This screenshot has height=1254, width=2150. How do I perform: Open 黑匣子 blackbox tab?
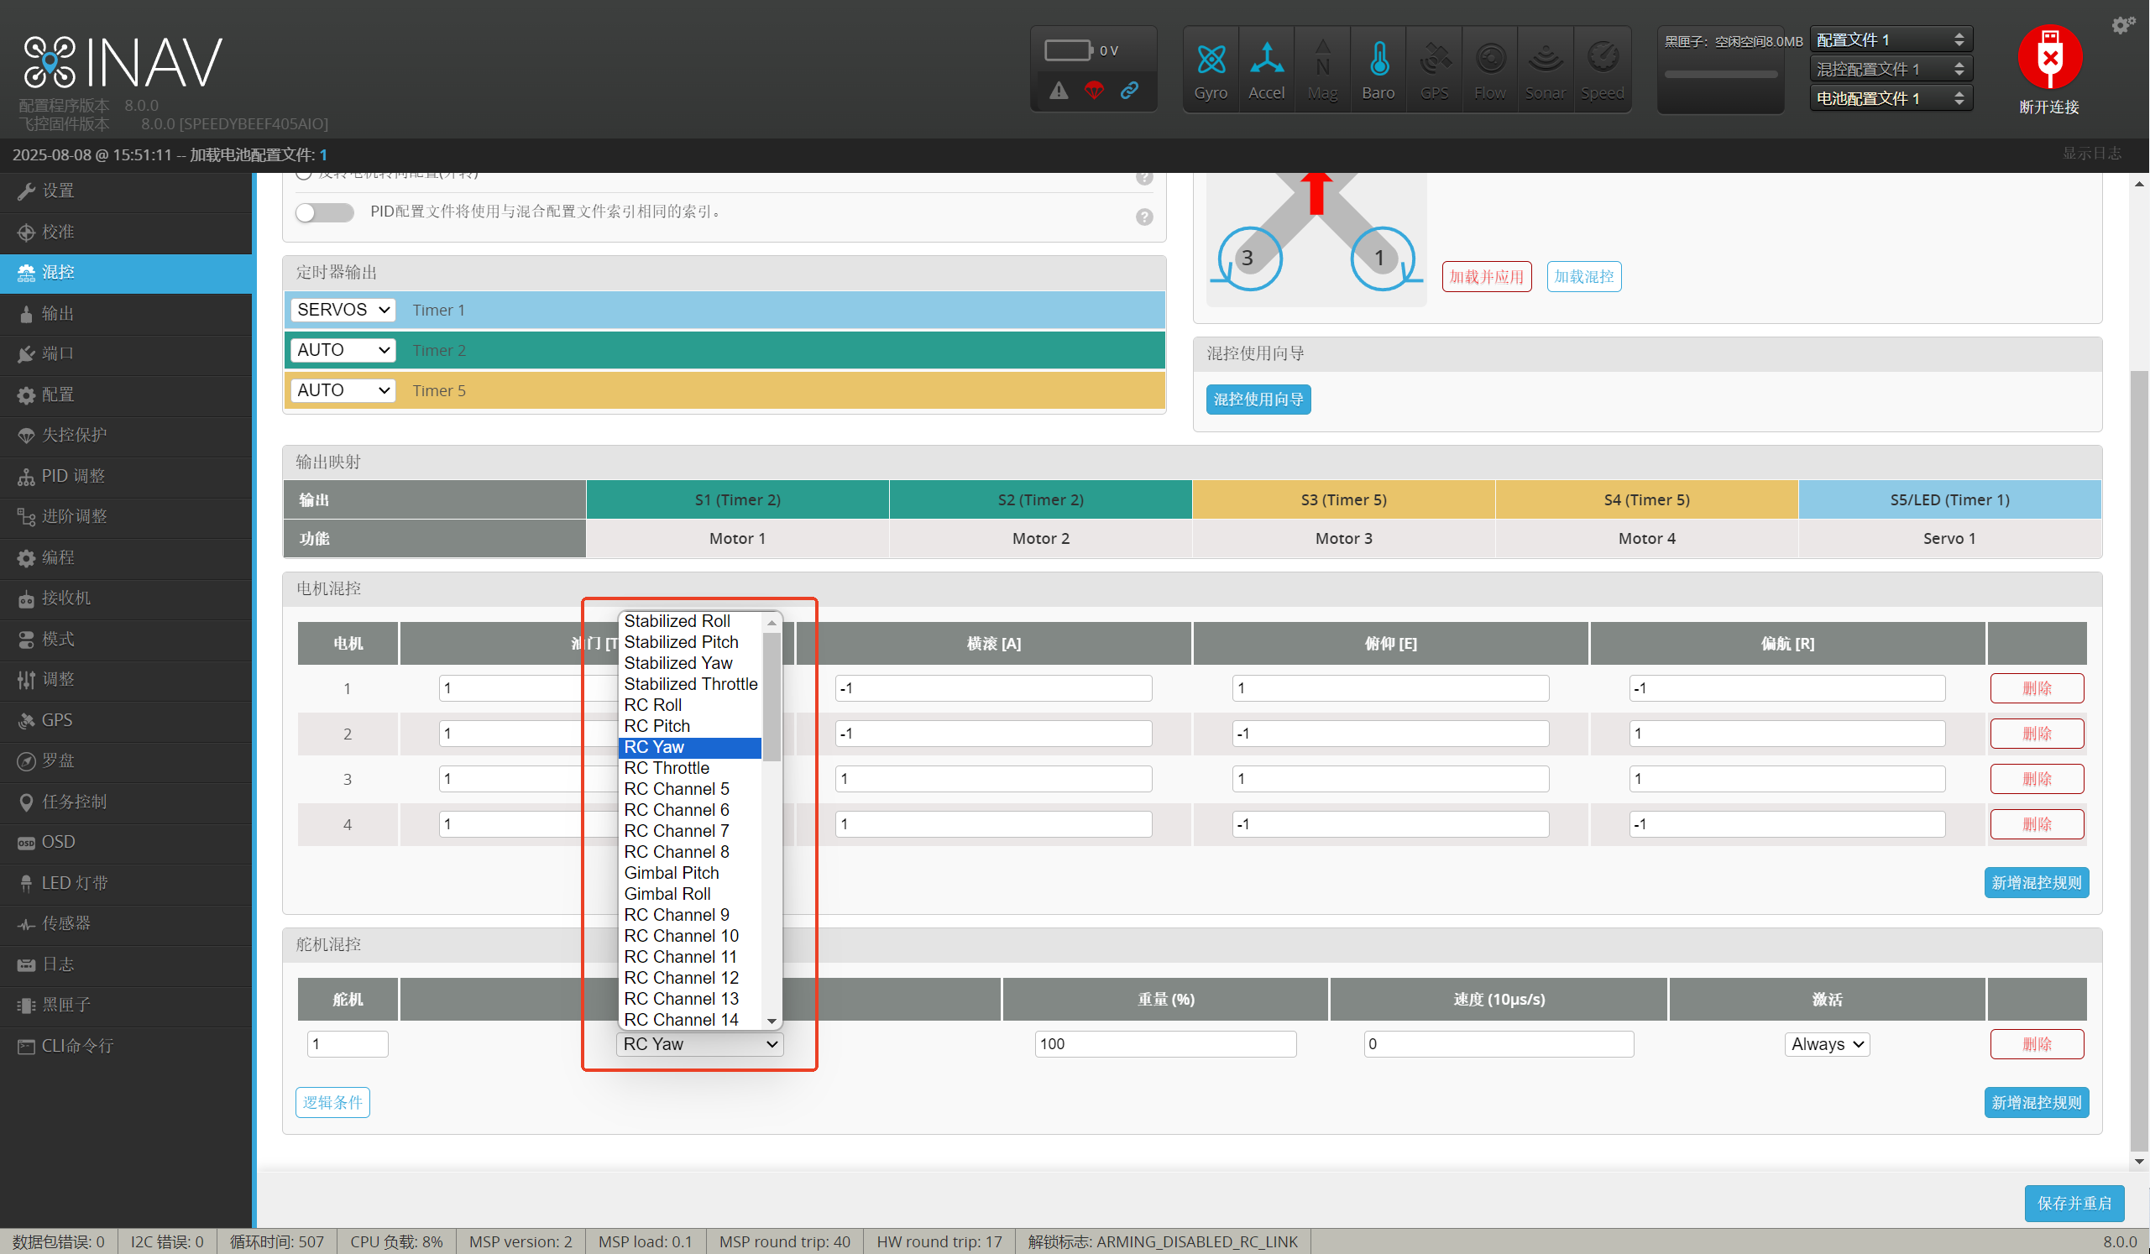(x=126, y=1005)
